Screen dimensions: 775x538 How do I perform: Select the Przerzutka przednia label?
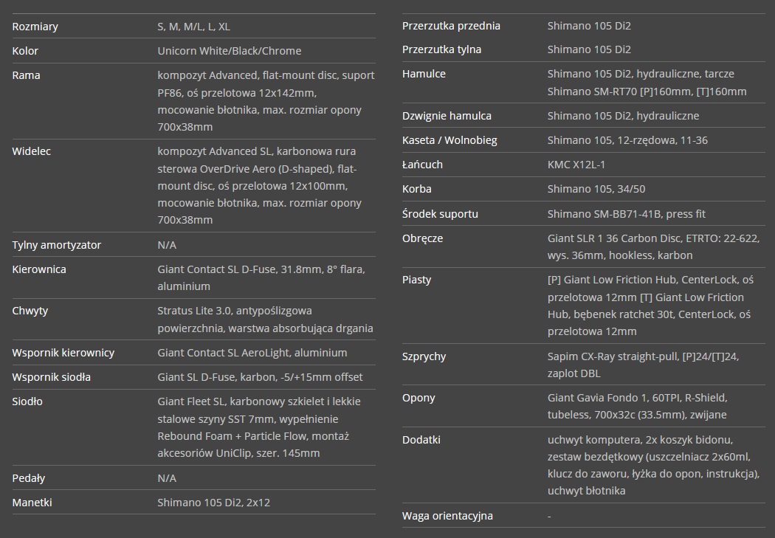451,26
